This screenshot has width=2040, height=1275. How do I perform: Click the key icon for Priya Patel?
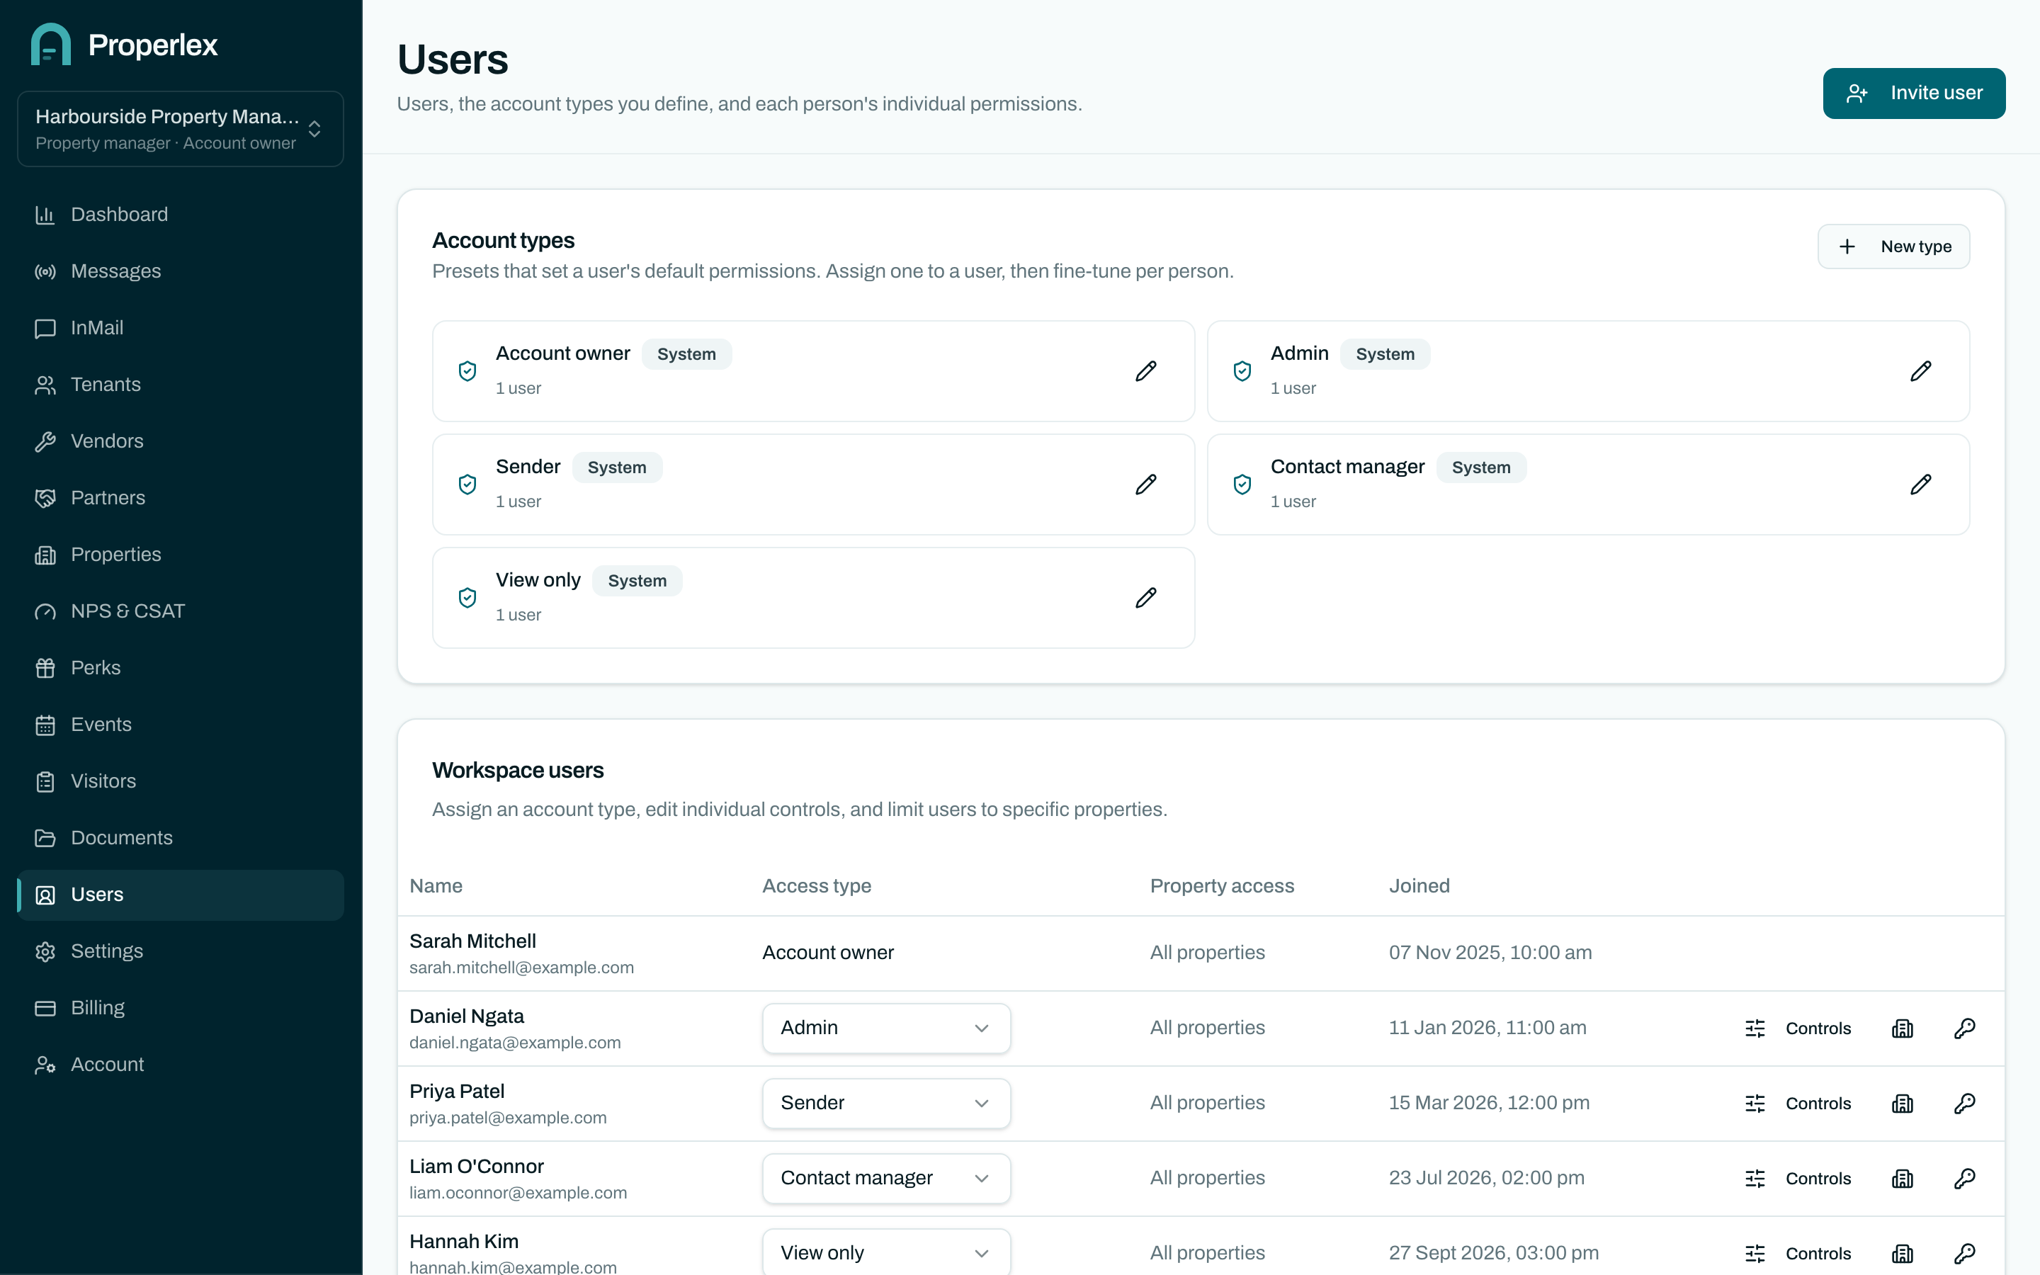(x=1965, y=1103)
